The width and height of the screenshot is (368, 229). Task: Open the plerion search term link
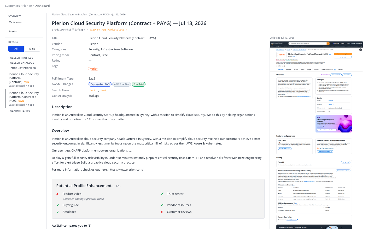click(x=93, y=90)
